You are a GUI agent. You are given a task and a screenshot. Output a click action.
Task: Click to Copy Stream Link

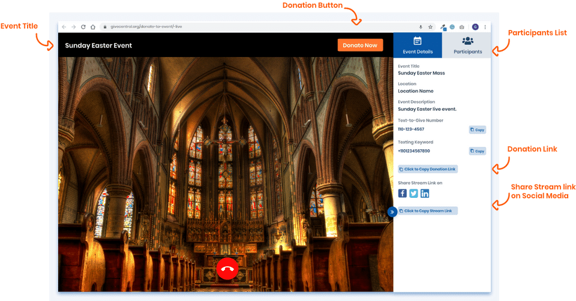[x=428, y=210]
